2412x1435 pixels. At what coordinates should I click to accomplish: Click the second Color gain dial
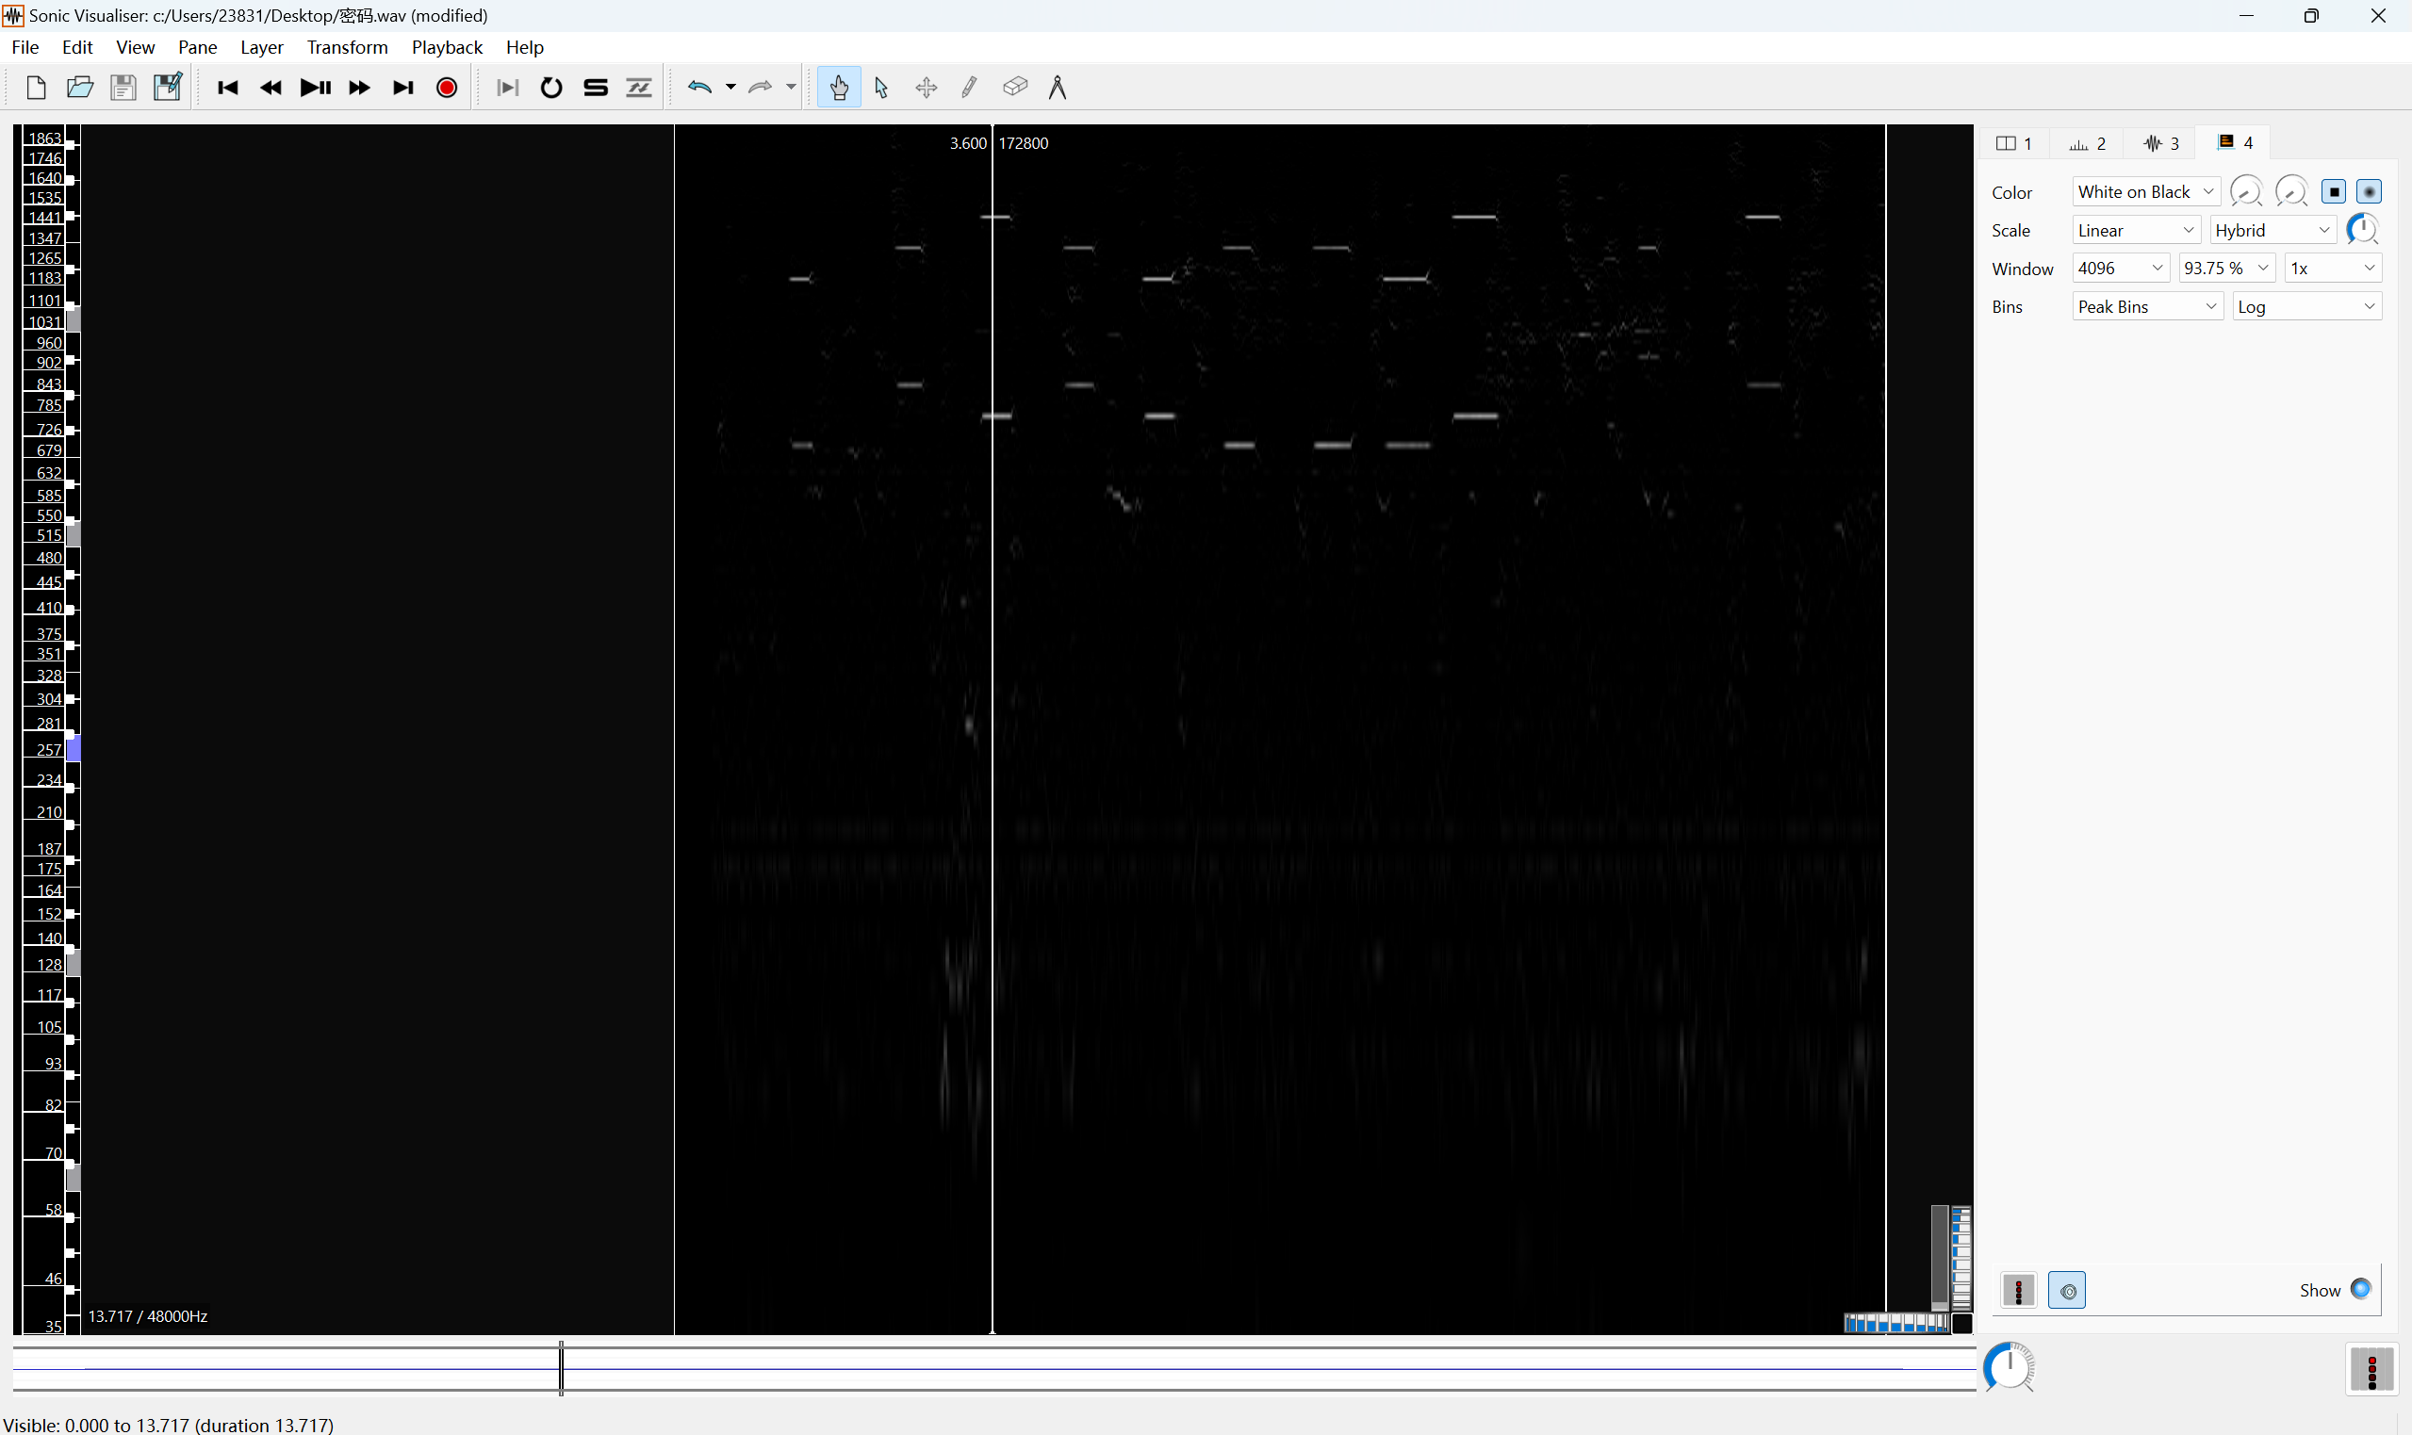(2291, 191)
